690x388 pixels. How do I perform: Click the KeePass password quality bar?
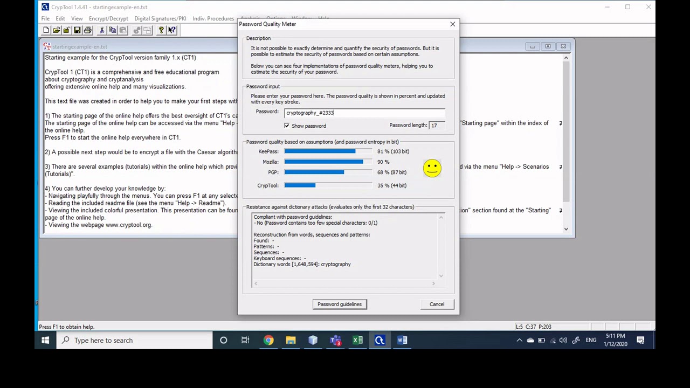328,151
